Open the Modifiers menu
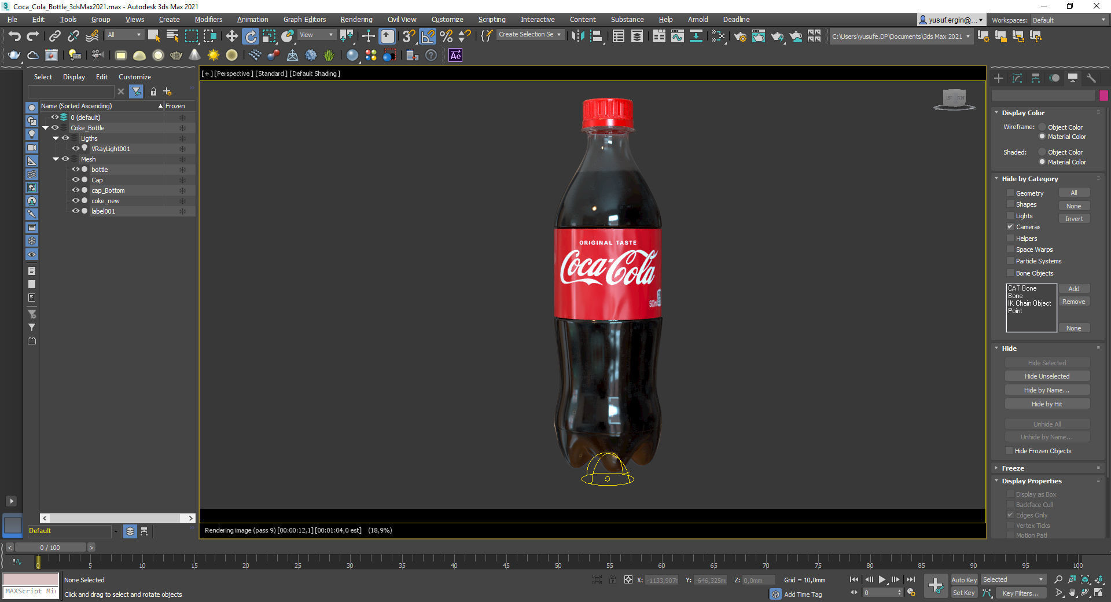Image resolution: width=1111 pixels, height=602 pixels. [x=208, y=20]
